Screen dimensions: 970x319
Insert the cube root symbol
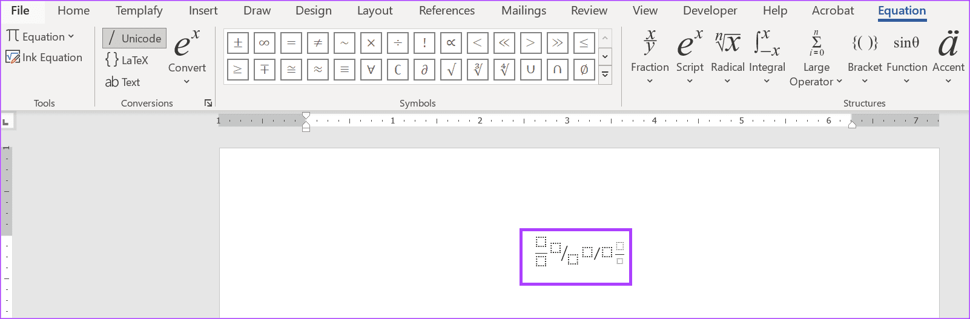click(x=478, y=70)
